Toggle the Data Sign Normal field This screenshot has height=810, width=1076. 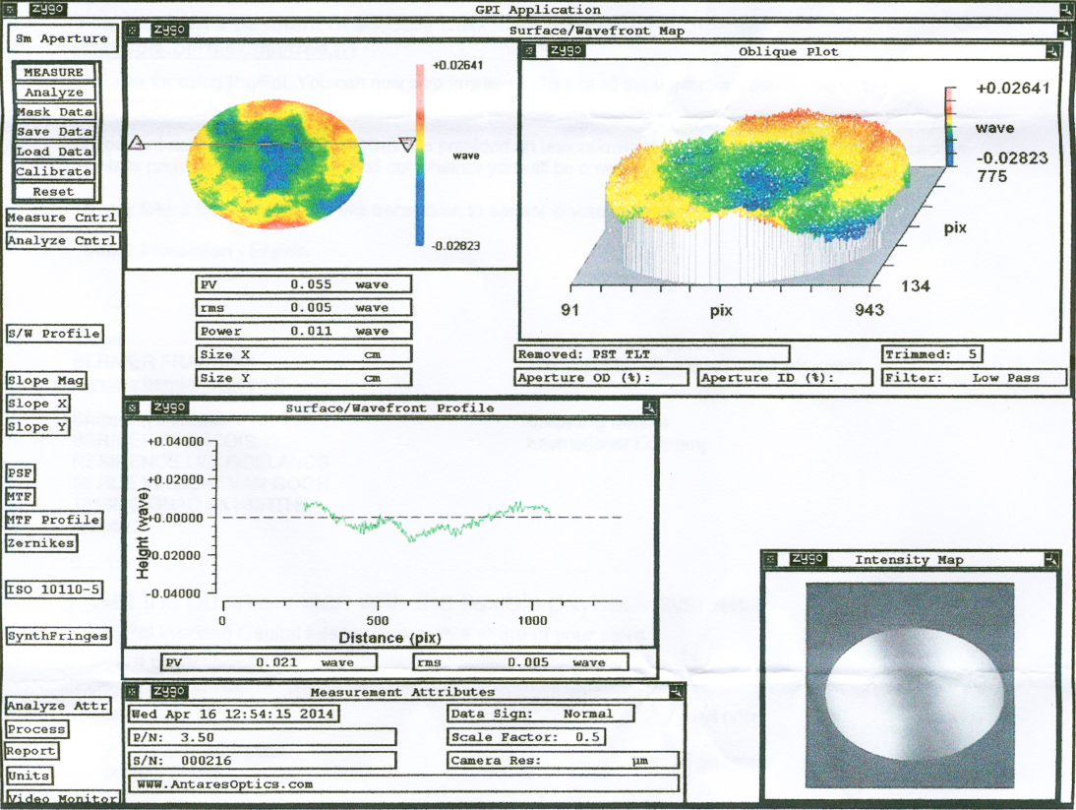point(541,714)
